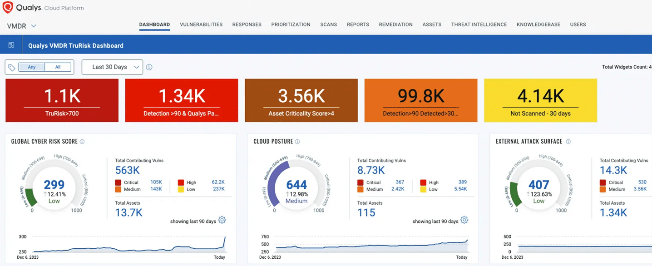This screenshot has height=266, width=652.
Task: Click the 563K Total Contributing Vulns link
Action: [128, 170]
